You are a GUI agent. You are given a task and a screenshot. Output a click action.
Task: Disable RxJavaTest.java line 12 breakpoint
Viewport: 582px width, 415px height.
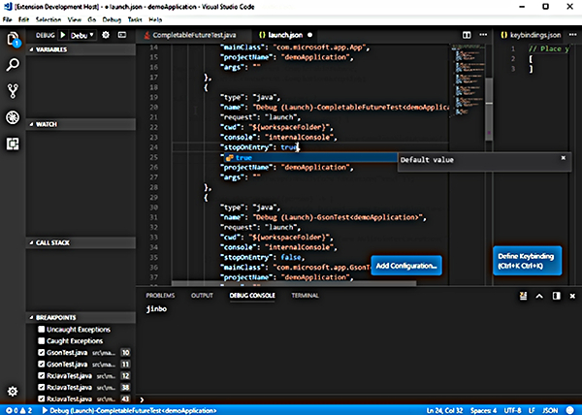coord(41,375)
